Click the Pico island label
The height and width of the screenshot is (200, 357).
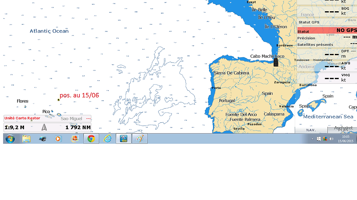(46, 111)
